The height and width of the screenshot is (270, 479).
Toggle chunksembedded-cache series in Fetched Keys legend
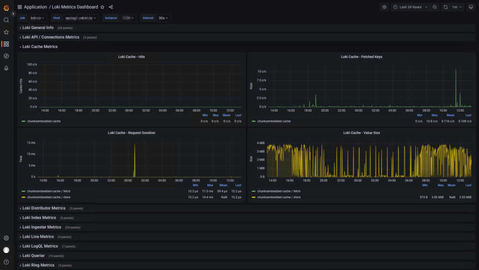coord(274,121)
